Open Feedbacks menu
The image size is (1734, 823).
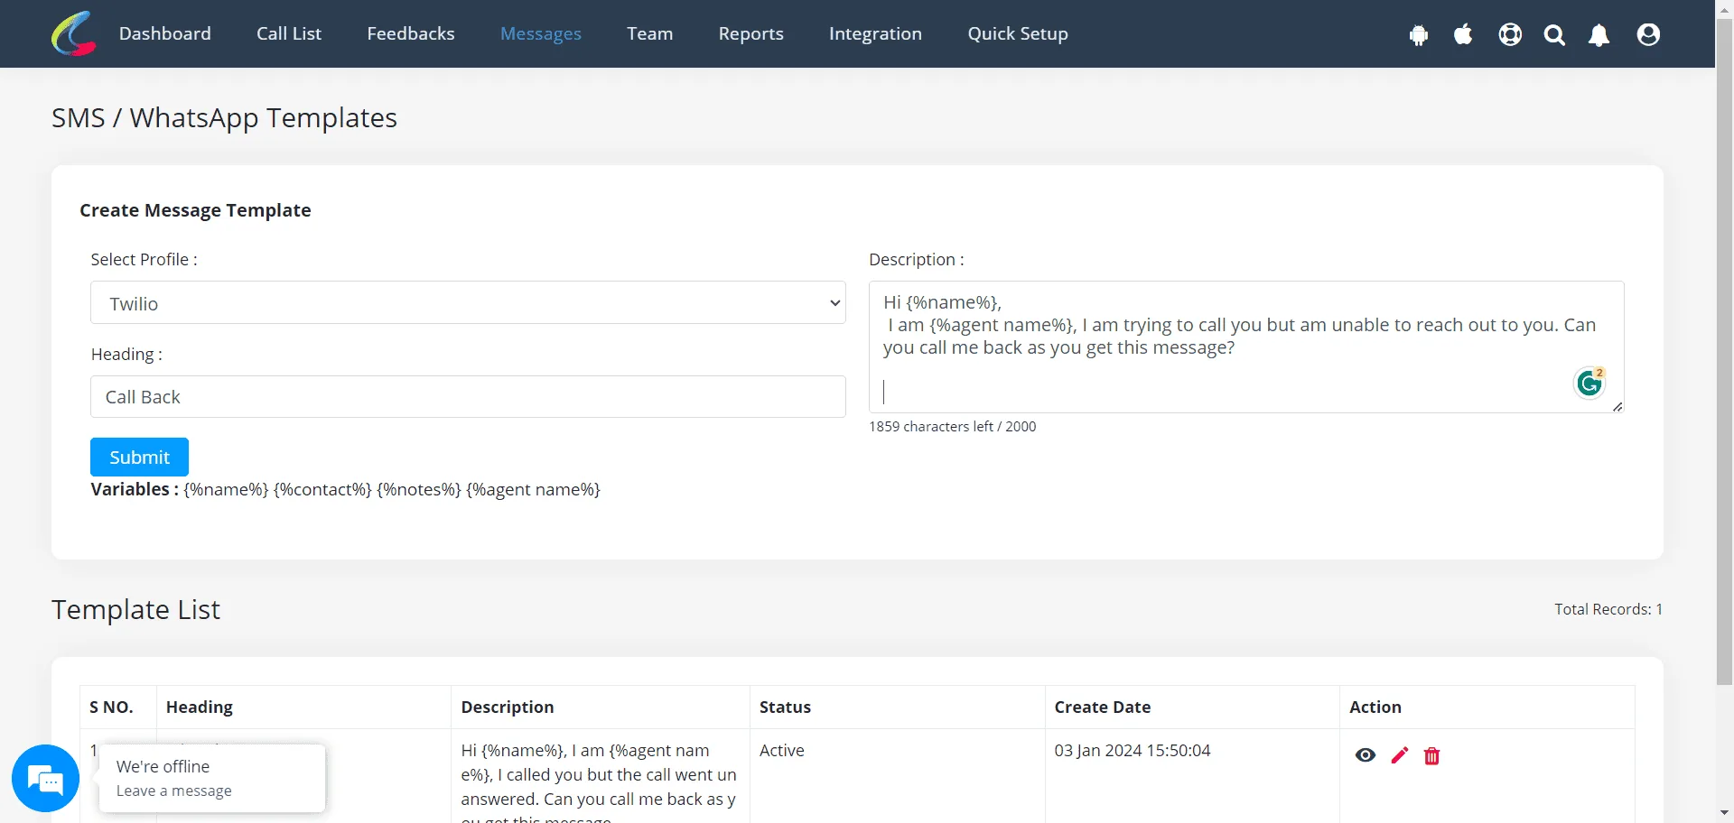(411, 33)
